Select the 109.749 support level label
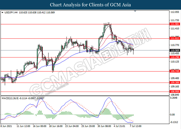This screenshot has height=129, width=181. [x=175, y=71]
